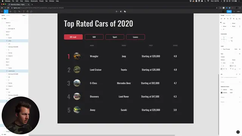
Task: Click the Wrangler car thumbnail on canvas
Action: tap(77, 56)
